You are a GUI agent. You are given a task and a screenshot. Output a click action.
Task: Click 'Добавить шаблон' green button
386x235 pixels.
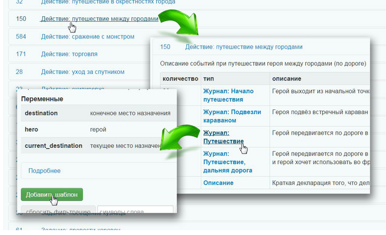[x=52, y=195]
